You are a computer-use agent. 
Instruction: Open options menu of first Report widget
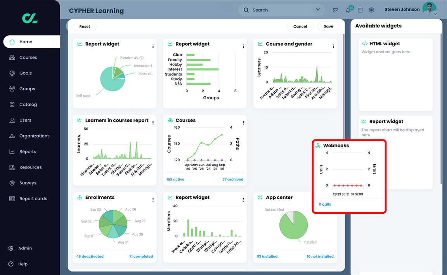(153, 46)
